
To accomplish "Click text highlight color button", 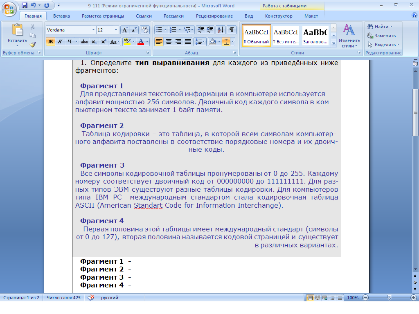I will pyautogui.click(x=127, y=42).
